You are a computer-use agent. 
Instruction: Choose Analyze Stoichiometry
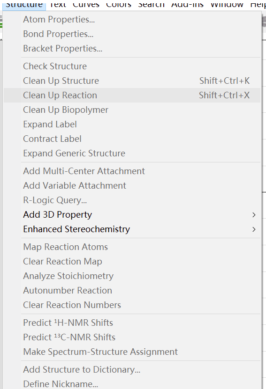tap(132, 276)
